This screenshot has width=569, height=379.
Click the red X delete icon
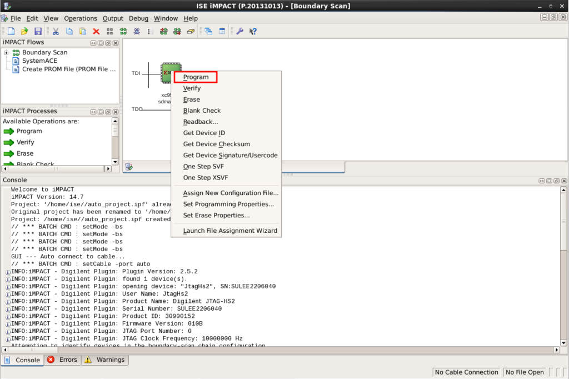tap(96, 32)
